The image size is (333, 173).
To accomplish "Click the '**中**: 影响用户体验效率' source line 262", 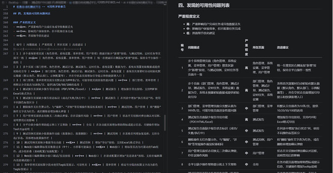I will click(x=43, y=31).
